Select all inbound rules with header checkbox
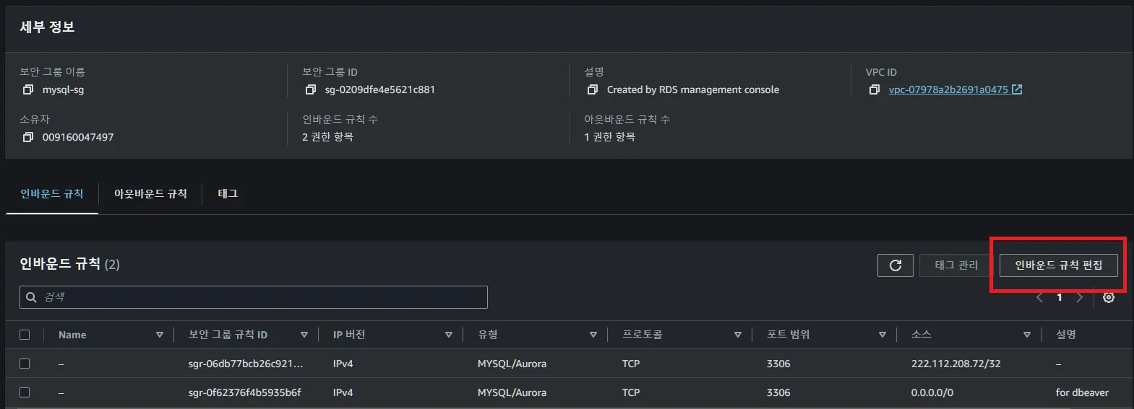Screen dimensions: 1134x409 click(x=25, y=335)
